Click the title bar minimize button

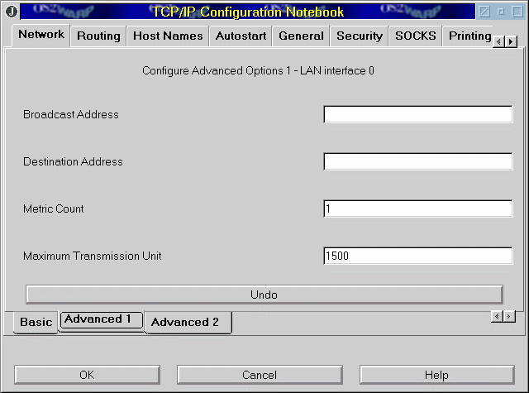tap(501, 12)
